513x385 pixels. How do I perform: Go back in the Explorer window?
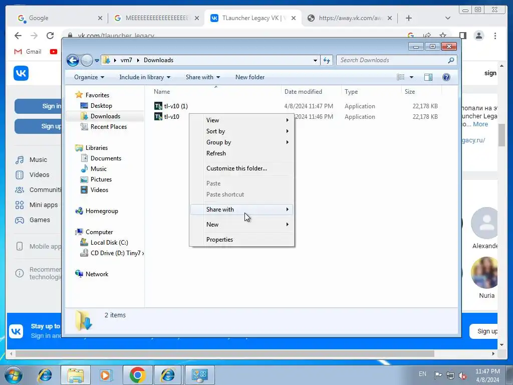pos(73,60)
